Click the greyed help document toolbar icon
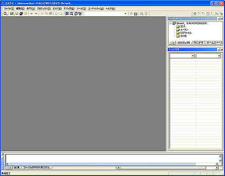The height and width of the screenshot is (176, 225). [x=146, y=14]
